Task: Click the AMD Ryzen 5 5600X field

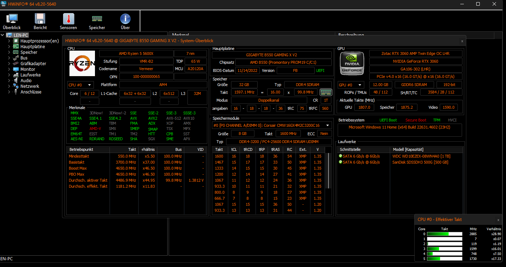Action: click(x=136, y=53)
